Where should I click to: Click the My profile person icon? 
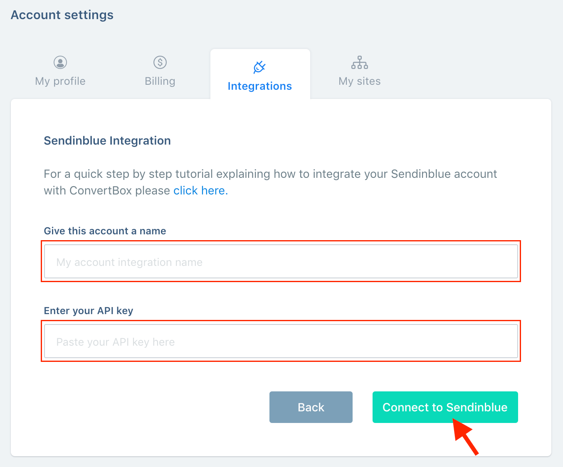click(x=60, y=62)
